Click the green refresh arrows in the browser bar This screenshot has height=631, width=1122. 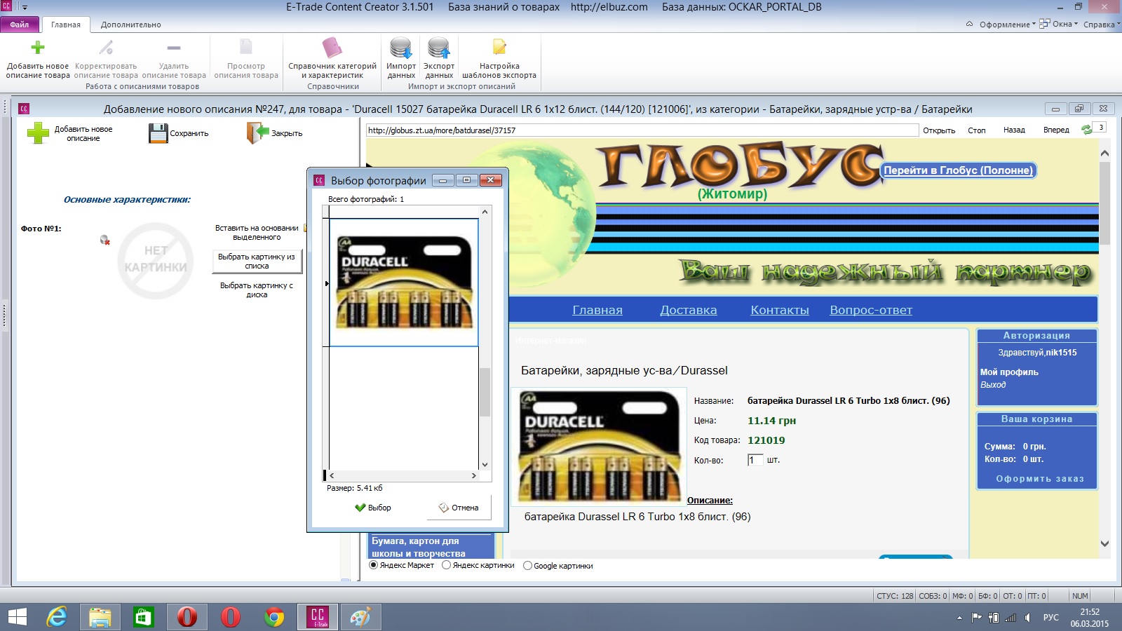coord(1087,130)
